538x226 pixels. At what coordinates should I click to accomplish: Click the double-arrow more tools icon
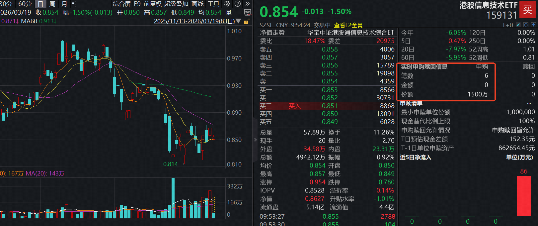click(x=247, y=4)
